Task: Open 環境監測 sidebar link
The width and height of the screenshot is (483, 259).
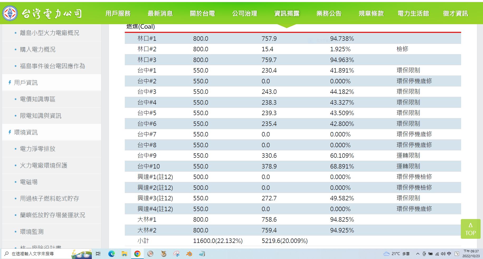Action: (32, 232)
